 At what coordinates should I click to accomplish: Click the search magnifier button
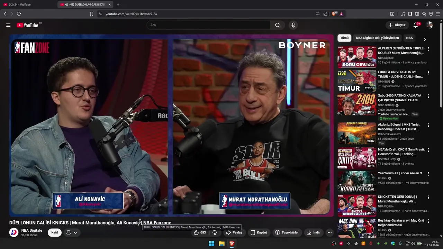(278, 25)
